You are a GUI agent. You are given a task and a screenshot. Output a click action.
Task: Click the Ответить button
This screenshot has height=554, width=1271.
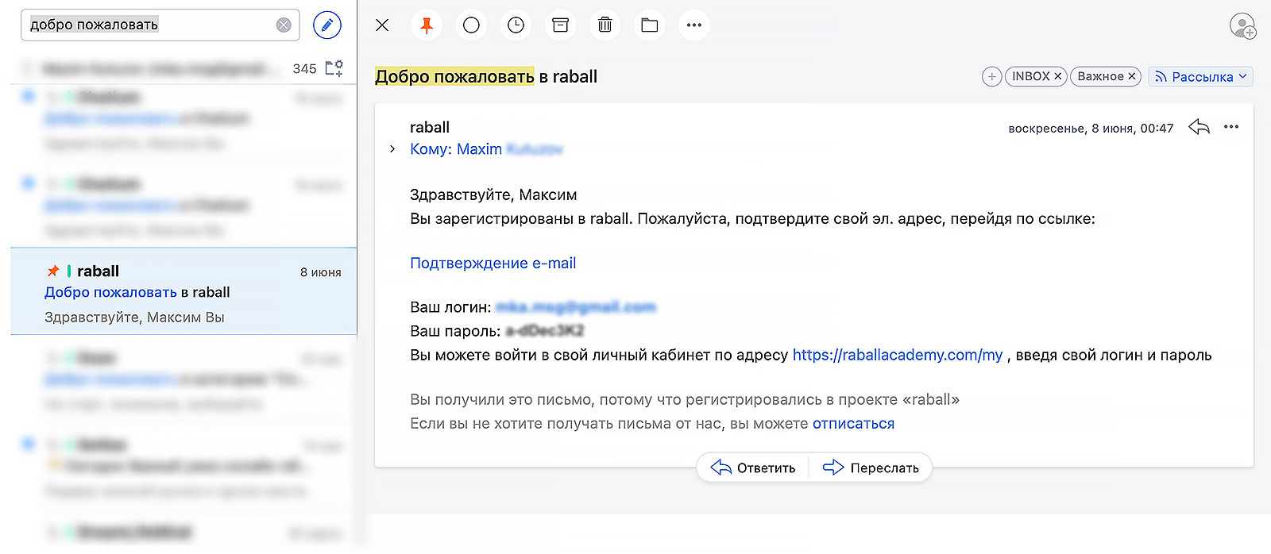(753, 467)
